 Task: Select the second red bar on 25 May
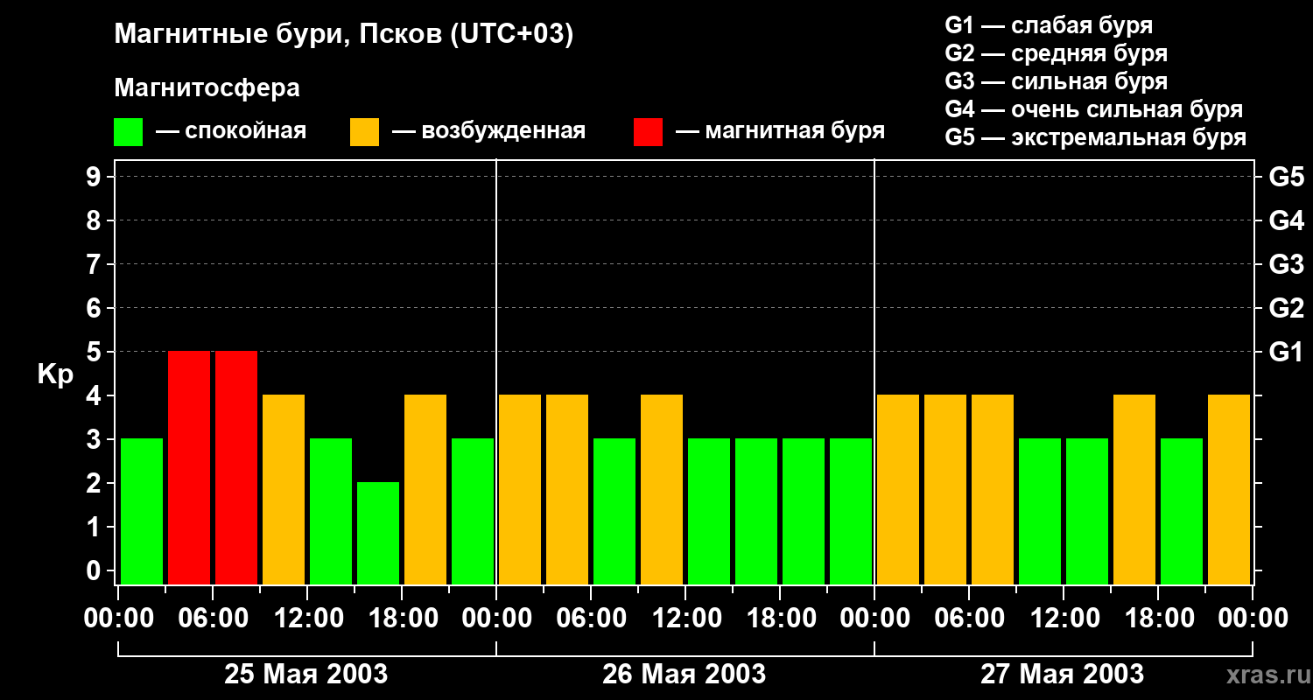(x=236, y=467)
